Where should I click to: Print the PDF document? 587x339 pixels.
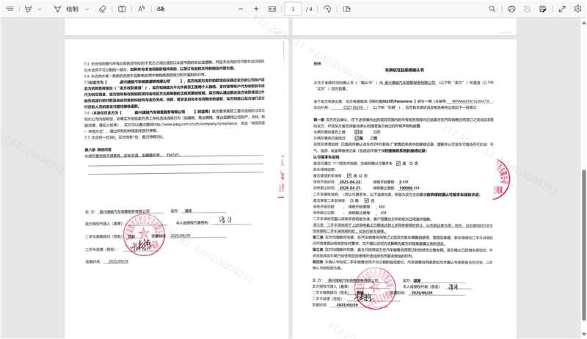point(511,9)
